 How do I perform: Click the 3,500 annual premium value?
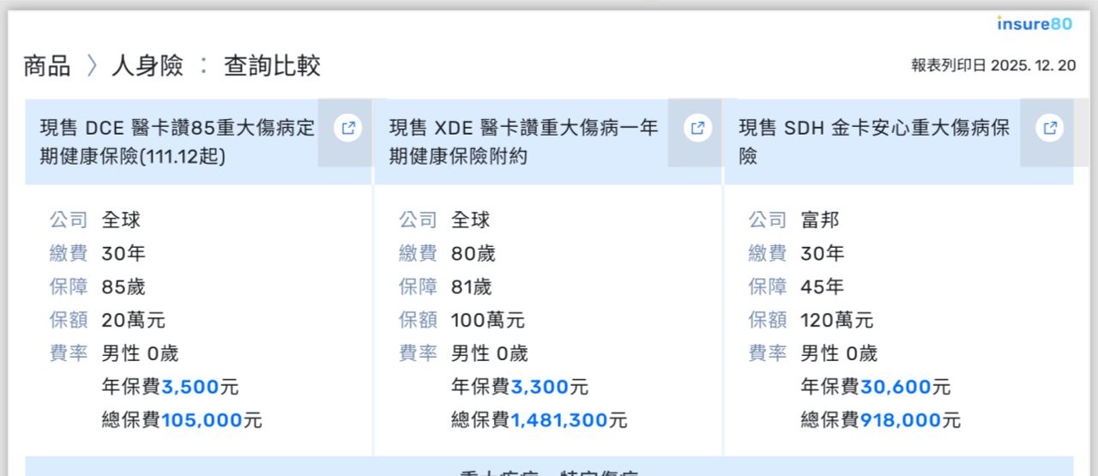point(190,387)
